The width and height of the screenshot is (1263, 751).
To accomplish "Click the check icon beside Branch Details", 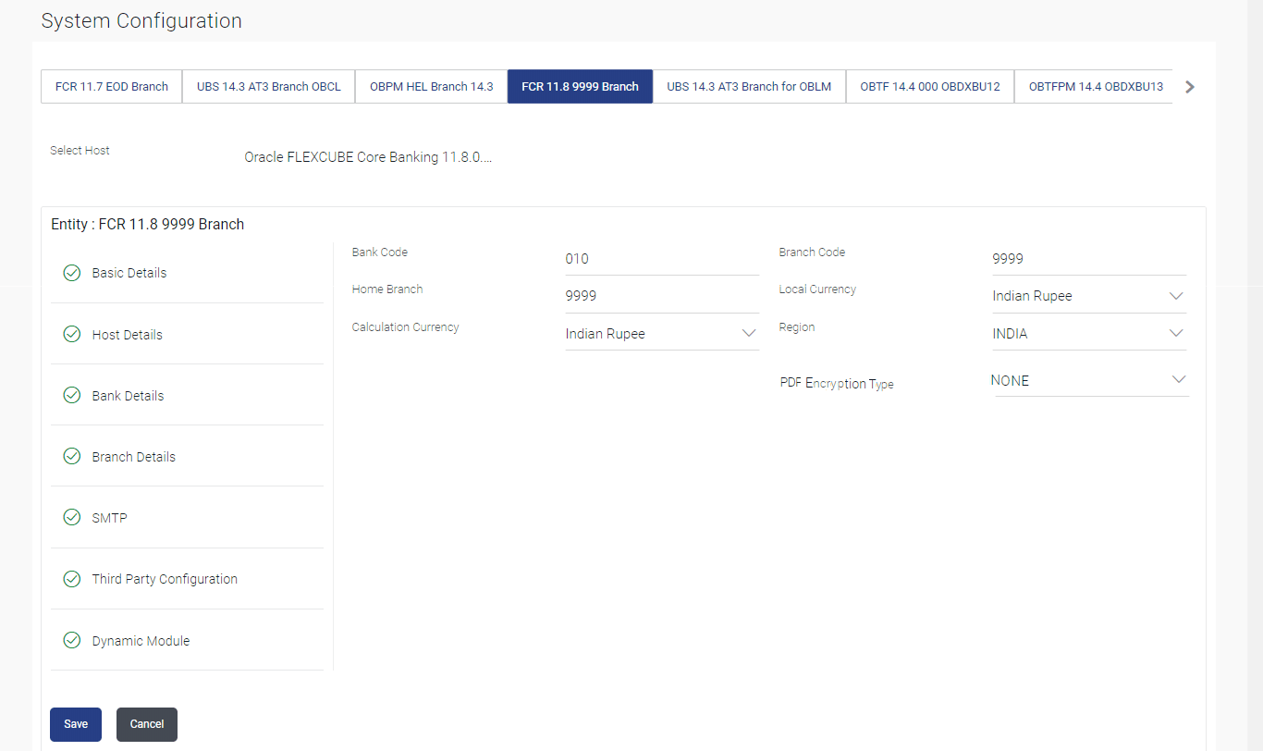I will [71, 457].
